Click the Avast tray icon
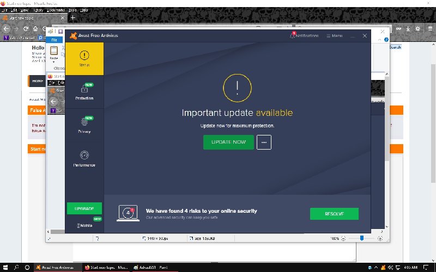Screen dimensions: 436x272 pyautogui.click(x=383, y=268)
